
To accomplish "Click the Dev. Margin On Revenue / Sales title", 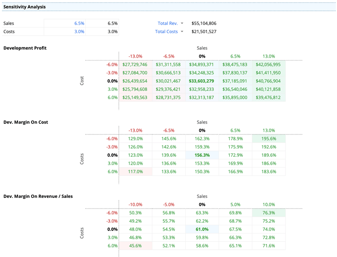I will coord(38,196).
